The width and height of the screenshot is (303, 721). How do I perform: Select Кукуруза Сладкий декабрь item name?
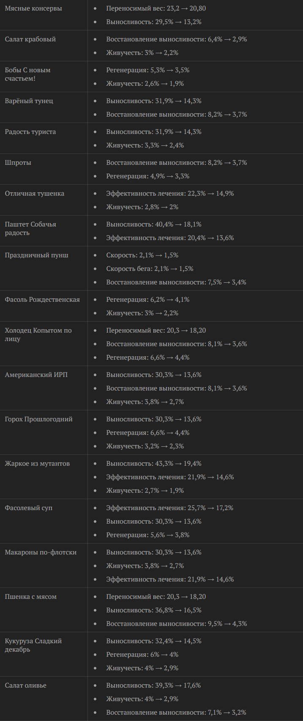tap(33, 645)
